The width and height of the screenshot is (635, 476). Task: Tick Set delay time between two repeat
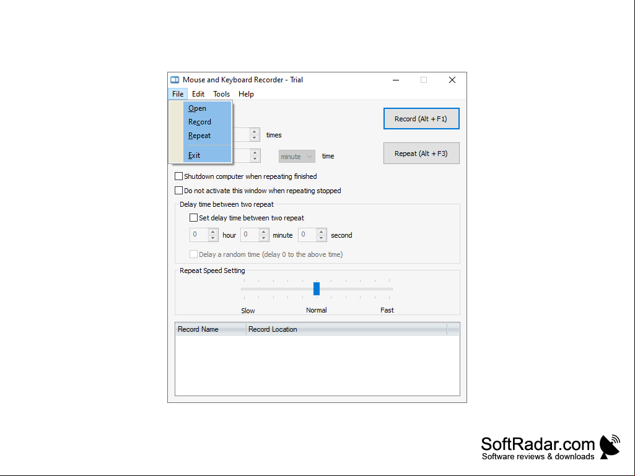(193, 218)
